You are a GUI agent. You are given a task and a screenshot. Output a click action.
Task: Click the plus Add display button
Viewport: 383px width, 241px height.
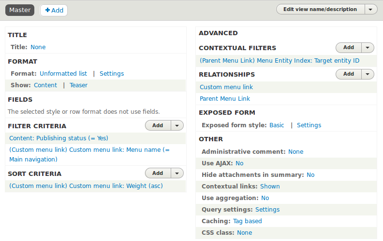[x=54, y=10]
